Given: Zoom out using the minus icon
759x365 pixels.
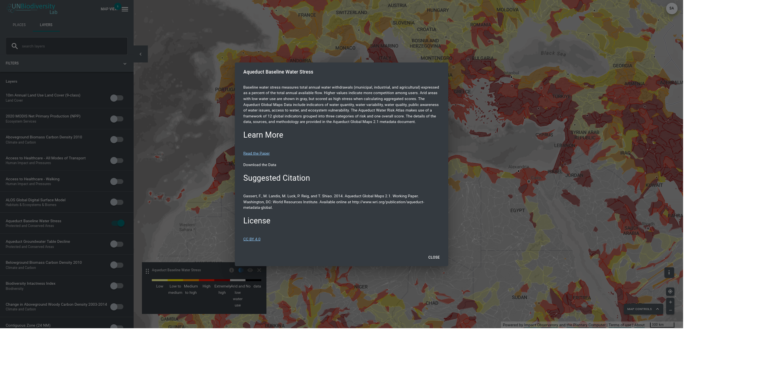Looking at the screenshot, I should coord(670,310).
